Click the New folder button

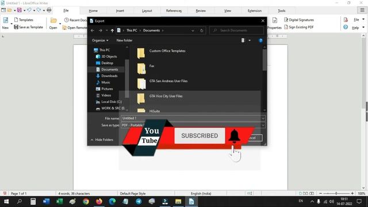pyautogui.click(x=124, y=40)
